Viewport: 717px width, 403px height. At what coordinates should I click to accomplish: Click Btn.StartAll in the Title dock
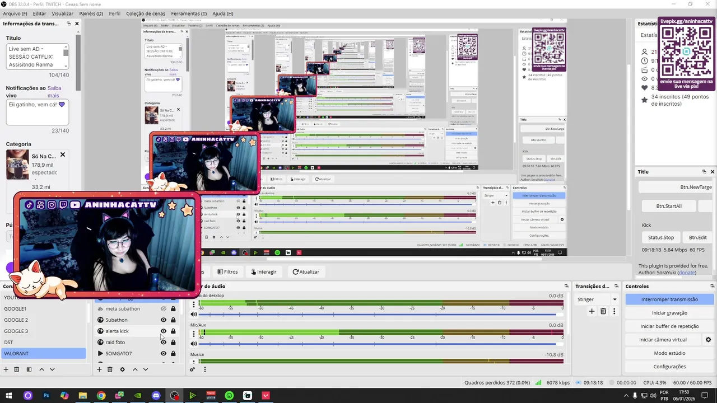pos(669,206)
